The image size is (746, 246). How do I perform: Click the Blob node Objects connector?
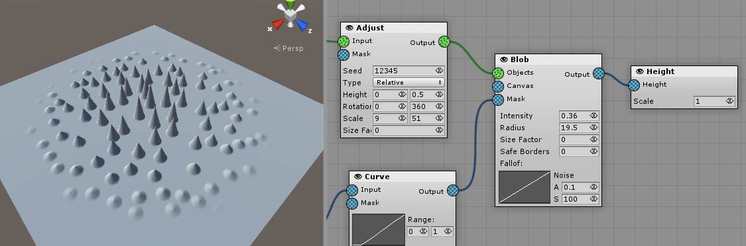point(497,73)
